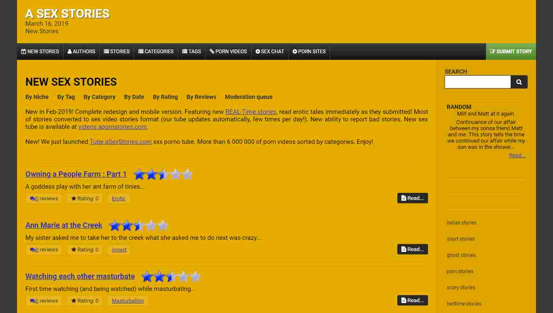This screenshot has height=313, width=553.
Task: Sort stories By Rating
Action: 165,97
